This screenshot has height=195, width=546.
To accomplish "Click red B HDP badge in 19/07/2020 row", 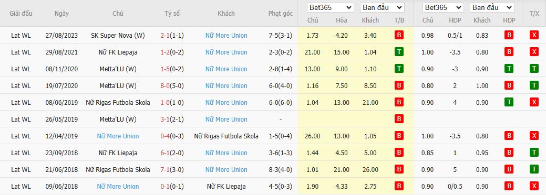I will (x=509, y=85).
